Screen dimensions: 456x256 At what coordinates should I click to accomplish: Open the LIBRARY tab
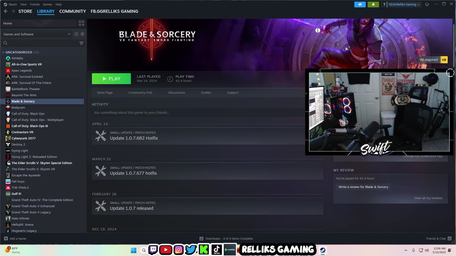click(46, 11)
